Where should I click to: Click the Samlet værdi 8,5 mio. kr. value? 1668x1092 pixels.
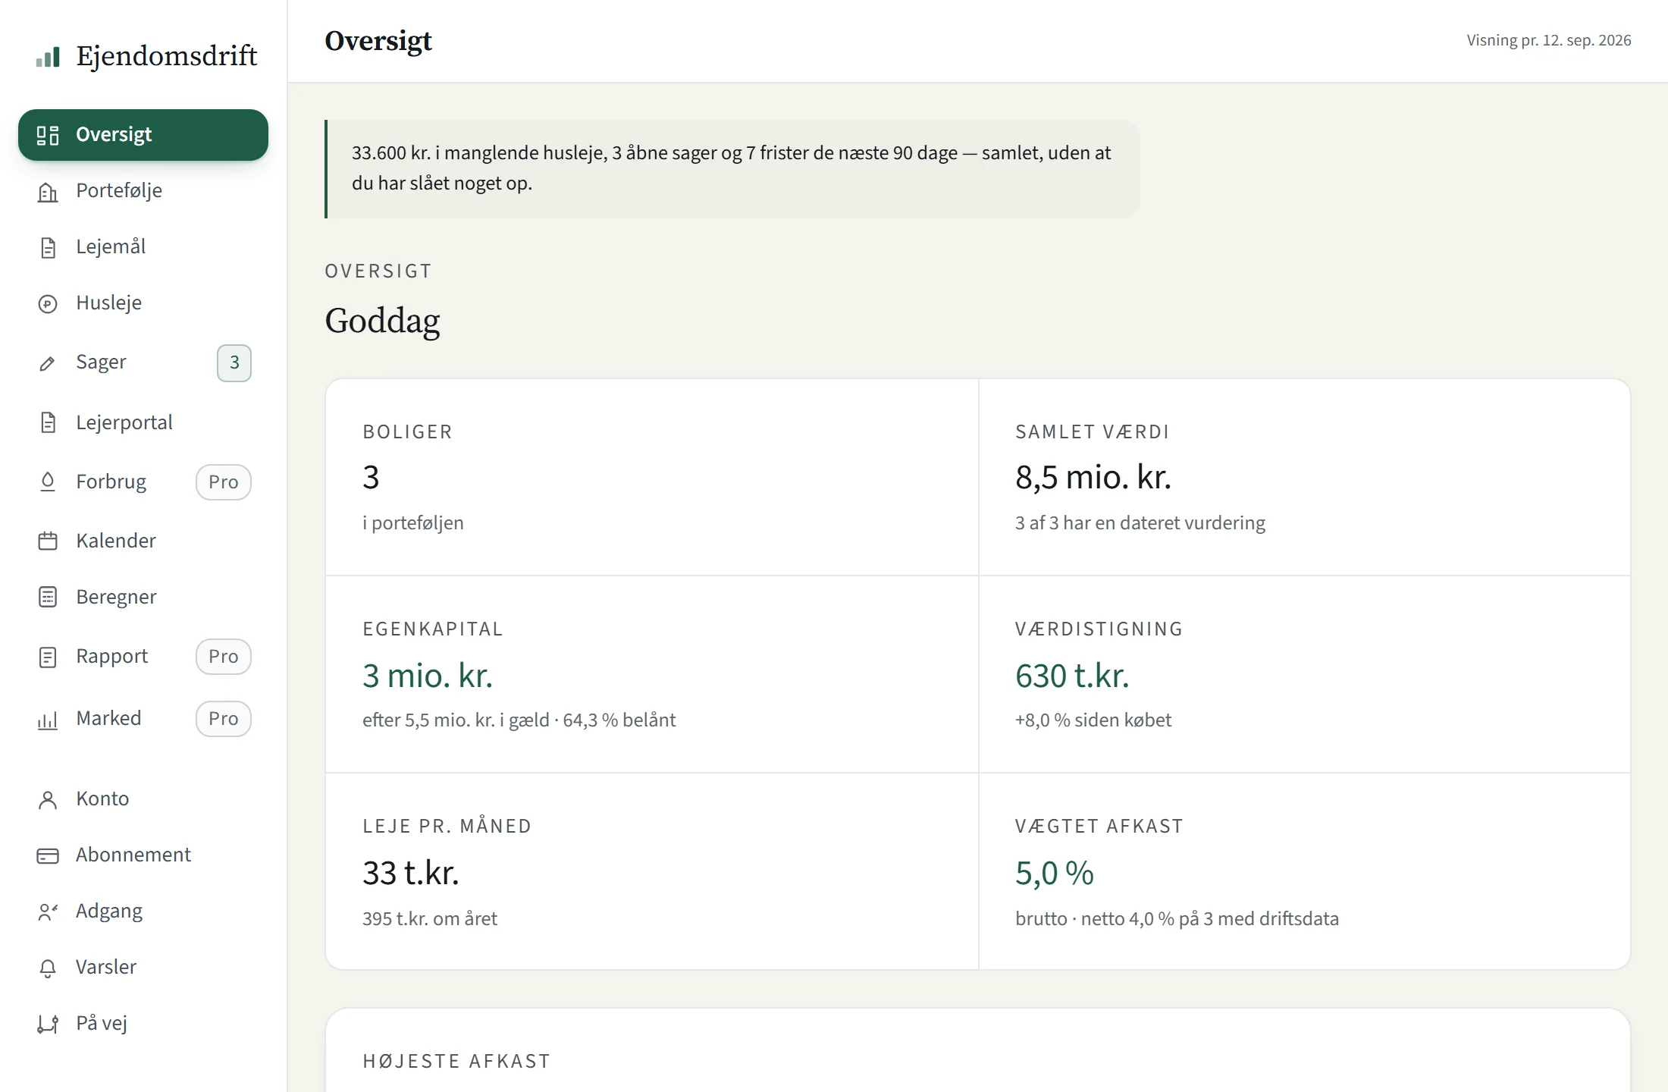pos(1093,478)
